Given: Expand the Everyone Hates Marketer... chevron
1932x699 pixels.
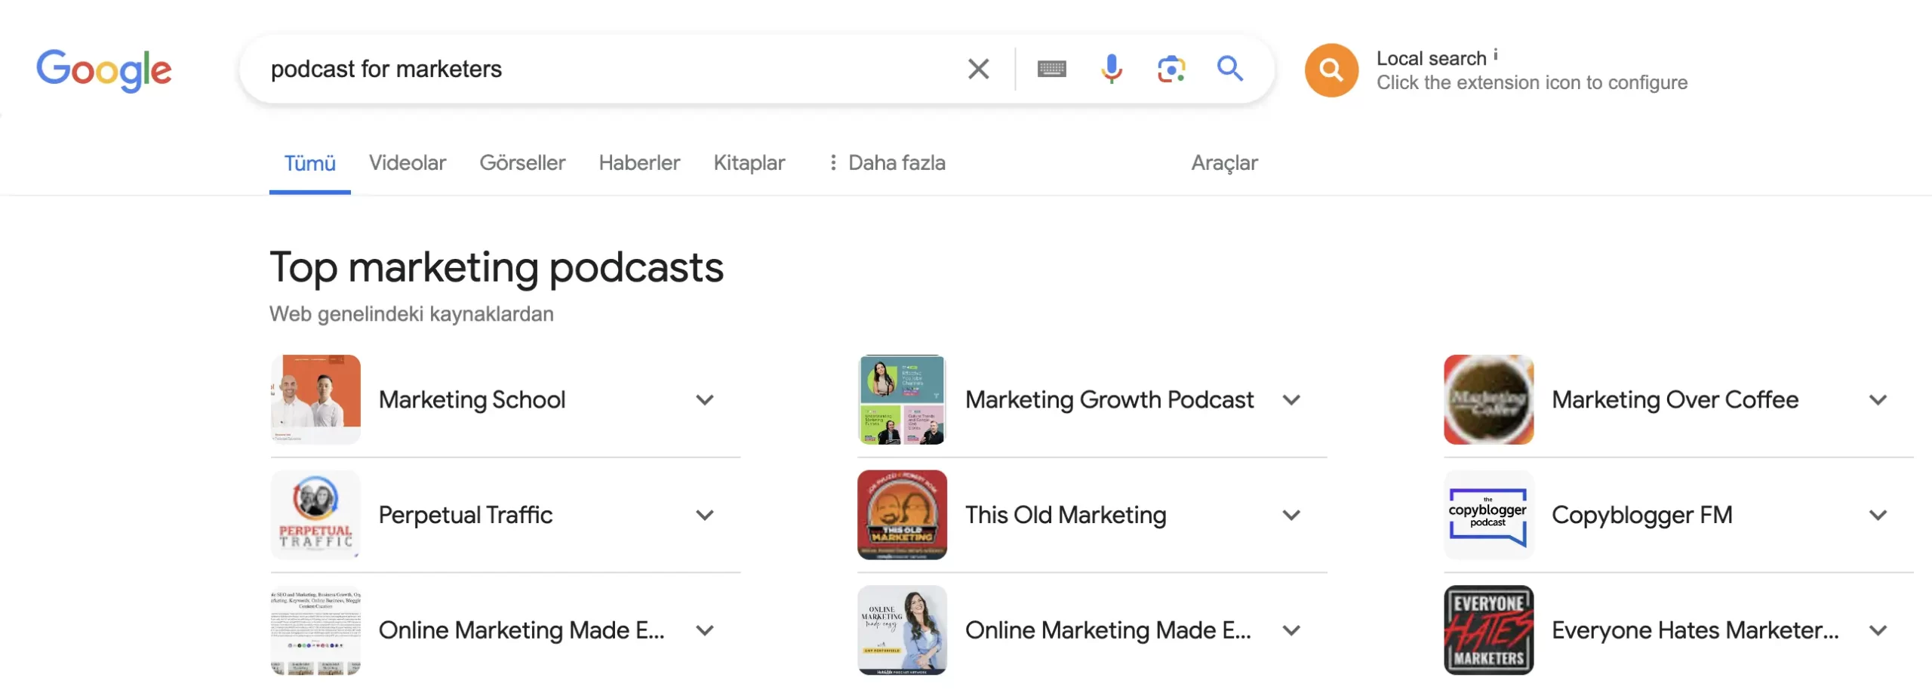Looking at the screenshot, I should click(1878, 631).
